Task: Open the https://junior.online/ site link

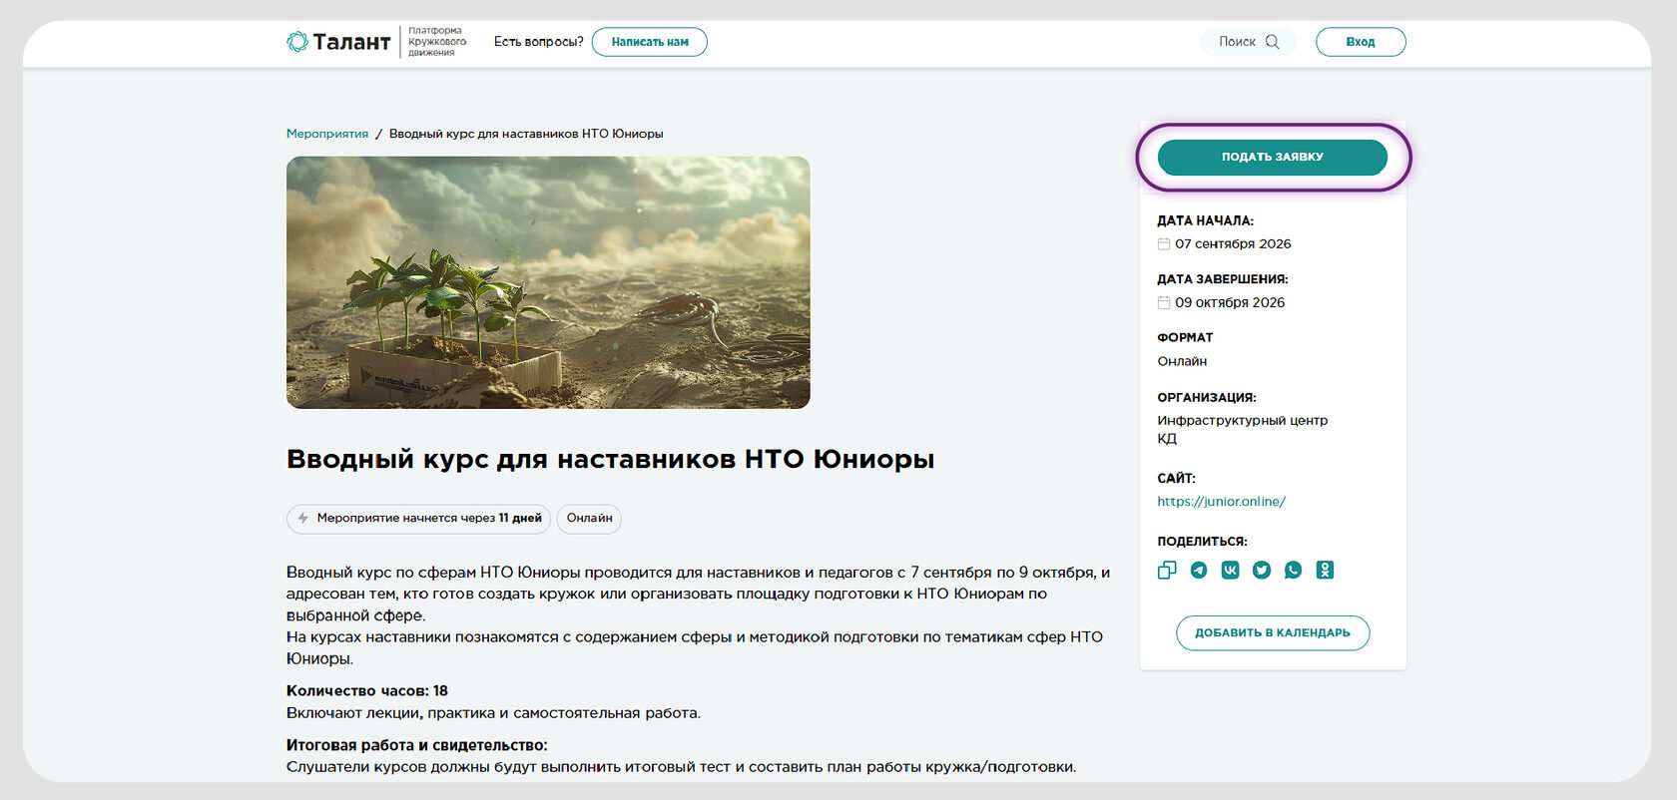Action: (x=1222, y=502)
